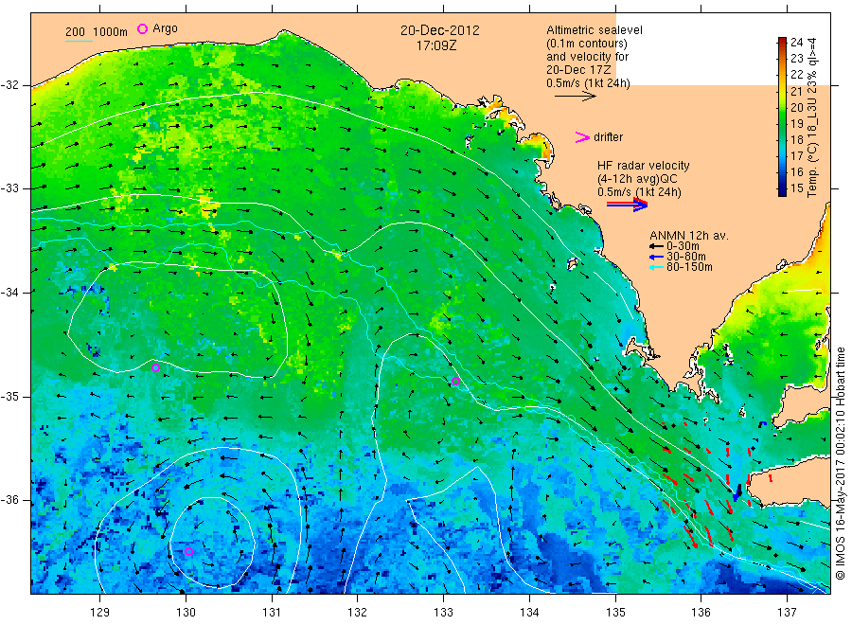The height and width of the screenshot is (625, 852).
Task: Click the black 0-30m ANMN arrow
Action: 657,247
